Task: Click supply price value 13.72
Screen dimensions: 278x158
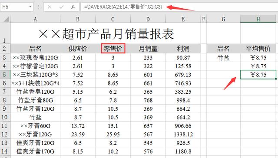Action: pos(78,126)
